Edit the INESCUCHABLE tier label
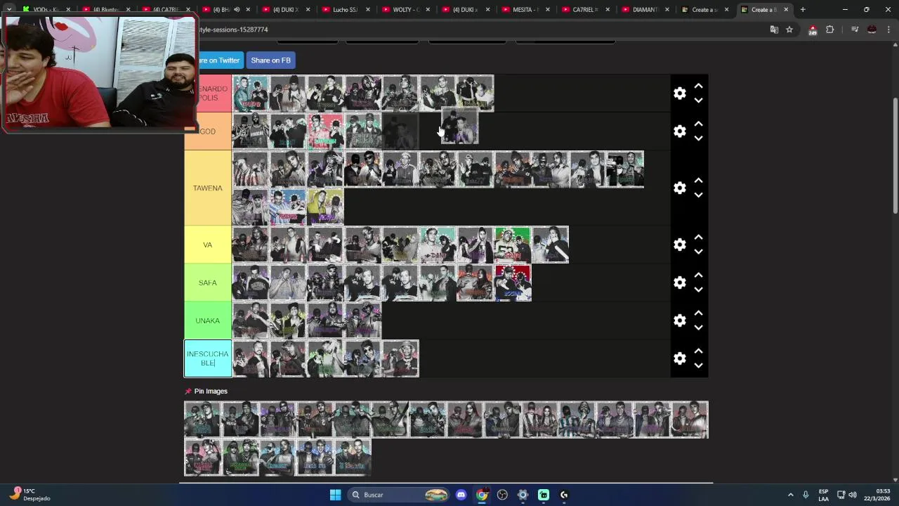Screen dimensions: 899x506 208,358
